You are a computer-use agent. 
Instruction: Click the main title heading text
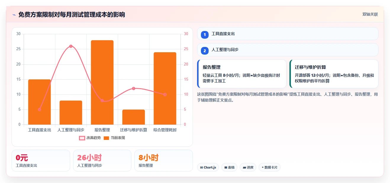[x=72, y=14]
